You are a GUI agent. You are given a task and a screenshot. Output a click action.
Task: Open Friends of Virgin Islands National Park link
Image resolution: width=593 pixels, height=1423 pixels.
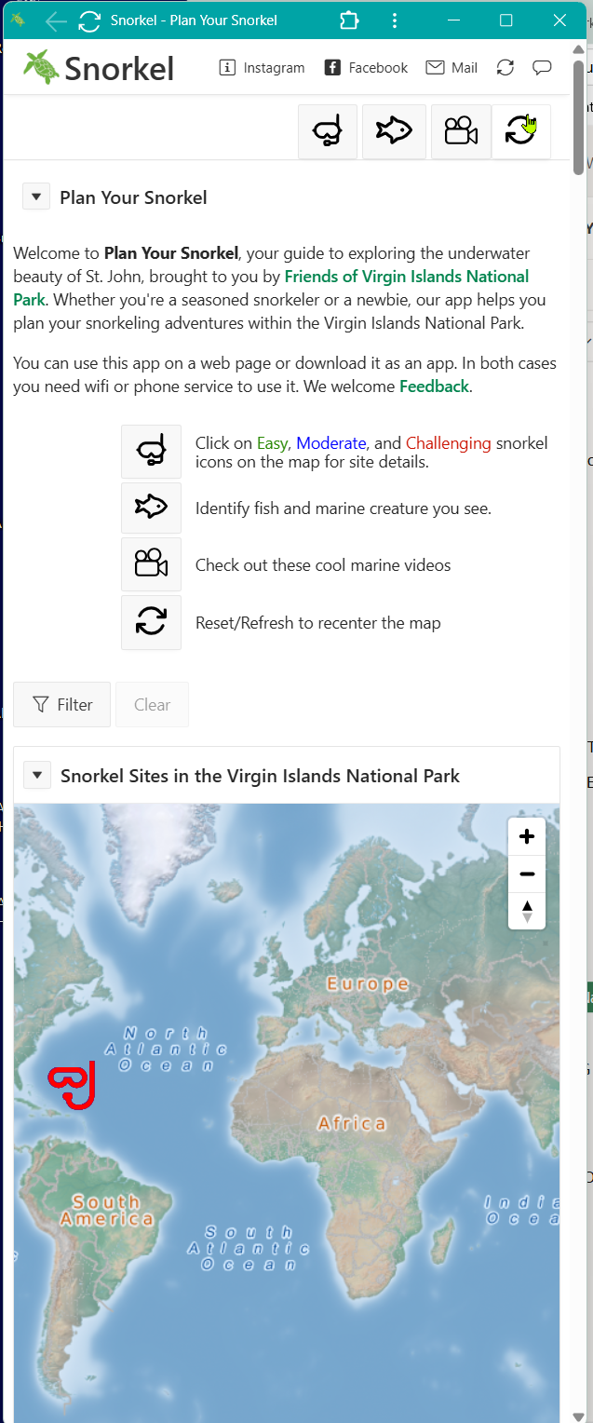coord(406,277)
